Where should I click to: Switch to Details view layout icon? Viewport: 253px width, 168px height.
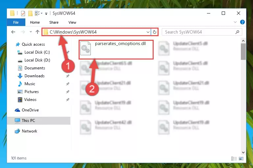(234, 159)
